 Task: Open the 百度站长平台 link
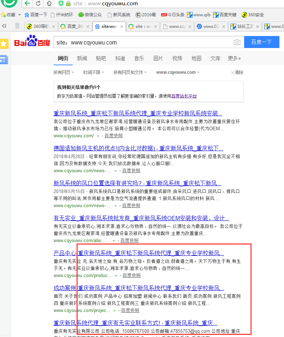[x=184, y=96]
